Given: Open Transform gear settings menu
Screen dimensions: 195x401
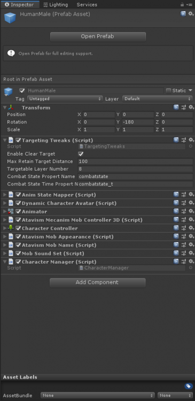Looking at the screenshot, I should [x=191, y=107].
